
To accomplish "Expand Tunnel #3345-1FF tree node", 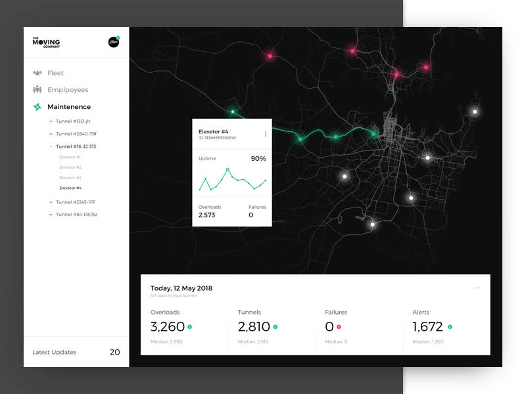I will [51, 202].
